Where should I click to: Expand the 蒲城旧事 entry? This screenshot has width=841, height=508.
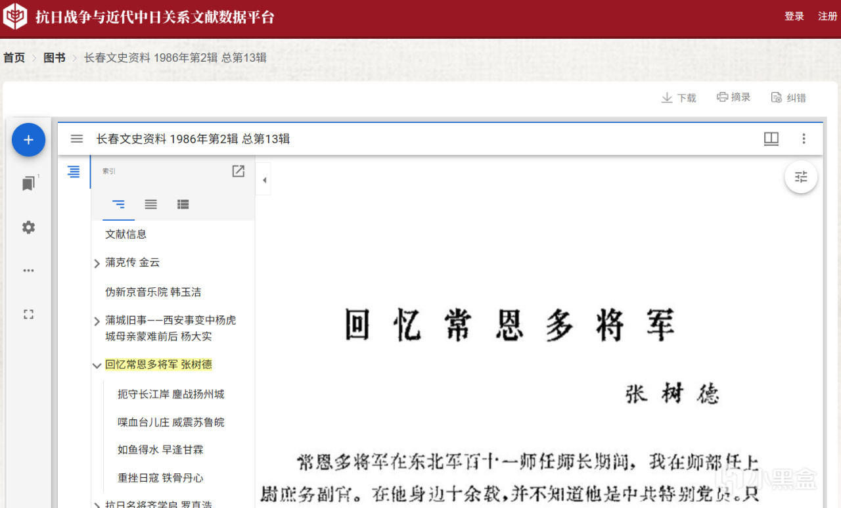click(x=97, y=321)
